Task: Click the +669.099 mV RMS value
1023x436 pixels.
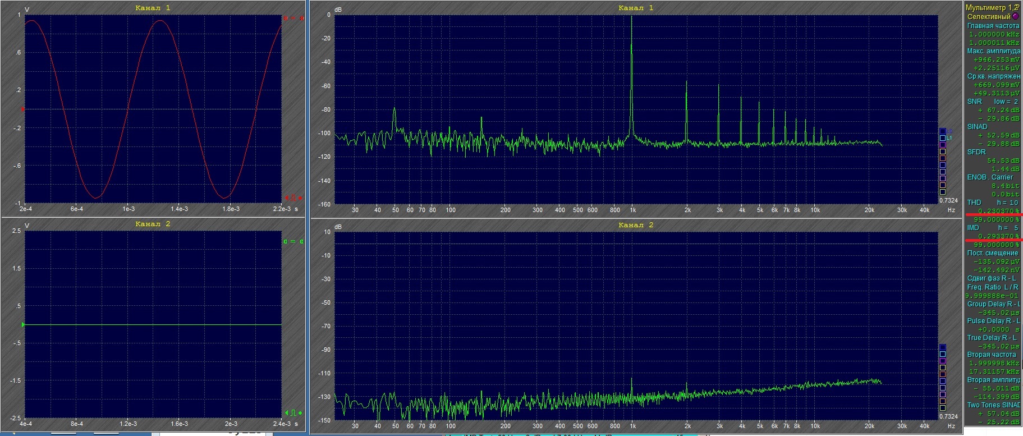Action: tap(996, 85)
